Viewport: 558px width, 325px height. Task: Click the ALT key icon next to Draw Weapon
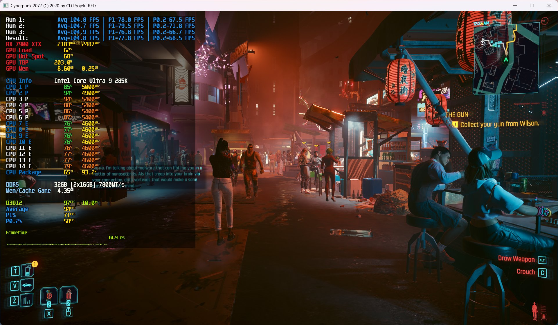coord(542,260)
